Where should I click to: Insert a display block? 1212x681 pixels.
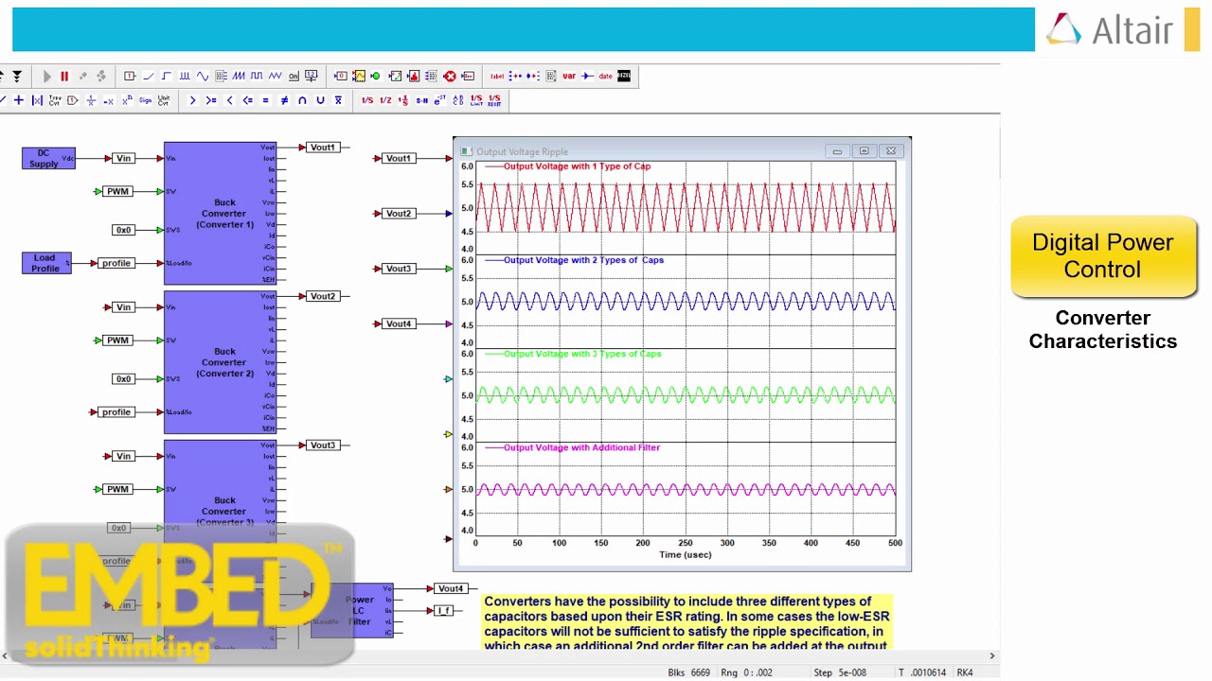click(341, 76)
